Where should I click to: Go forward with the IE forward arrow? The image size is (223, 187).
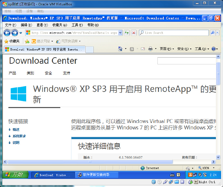coord(15,33)
